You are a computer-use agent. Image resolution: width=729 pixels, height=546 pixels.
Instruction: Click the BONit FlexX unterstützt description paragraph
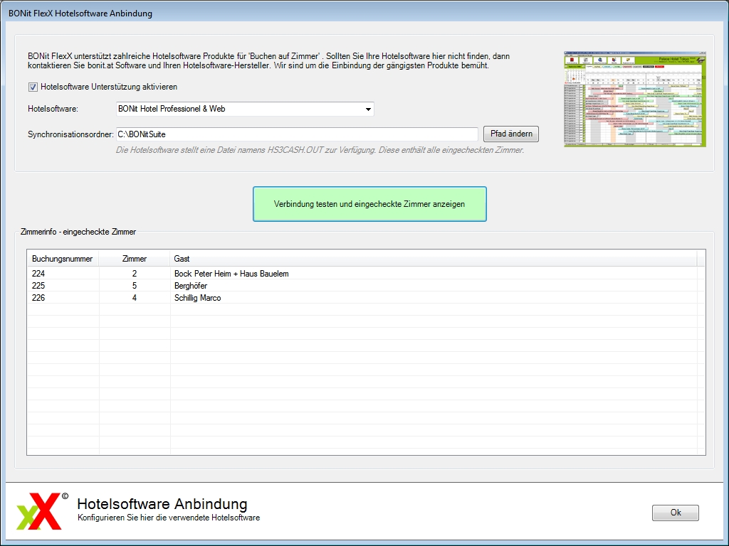click(x=268, y=61)
